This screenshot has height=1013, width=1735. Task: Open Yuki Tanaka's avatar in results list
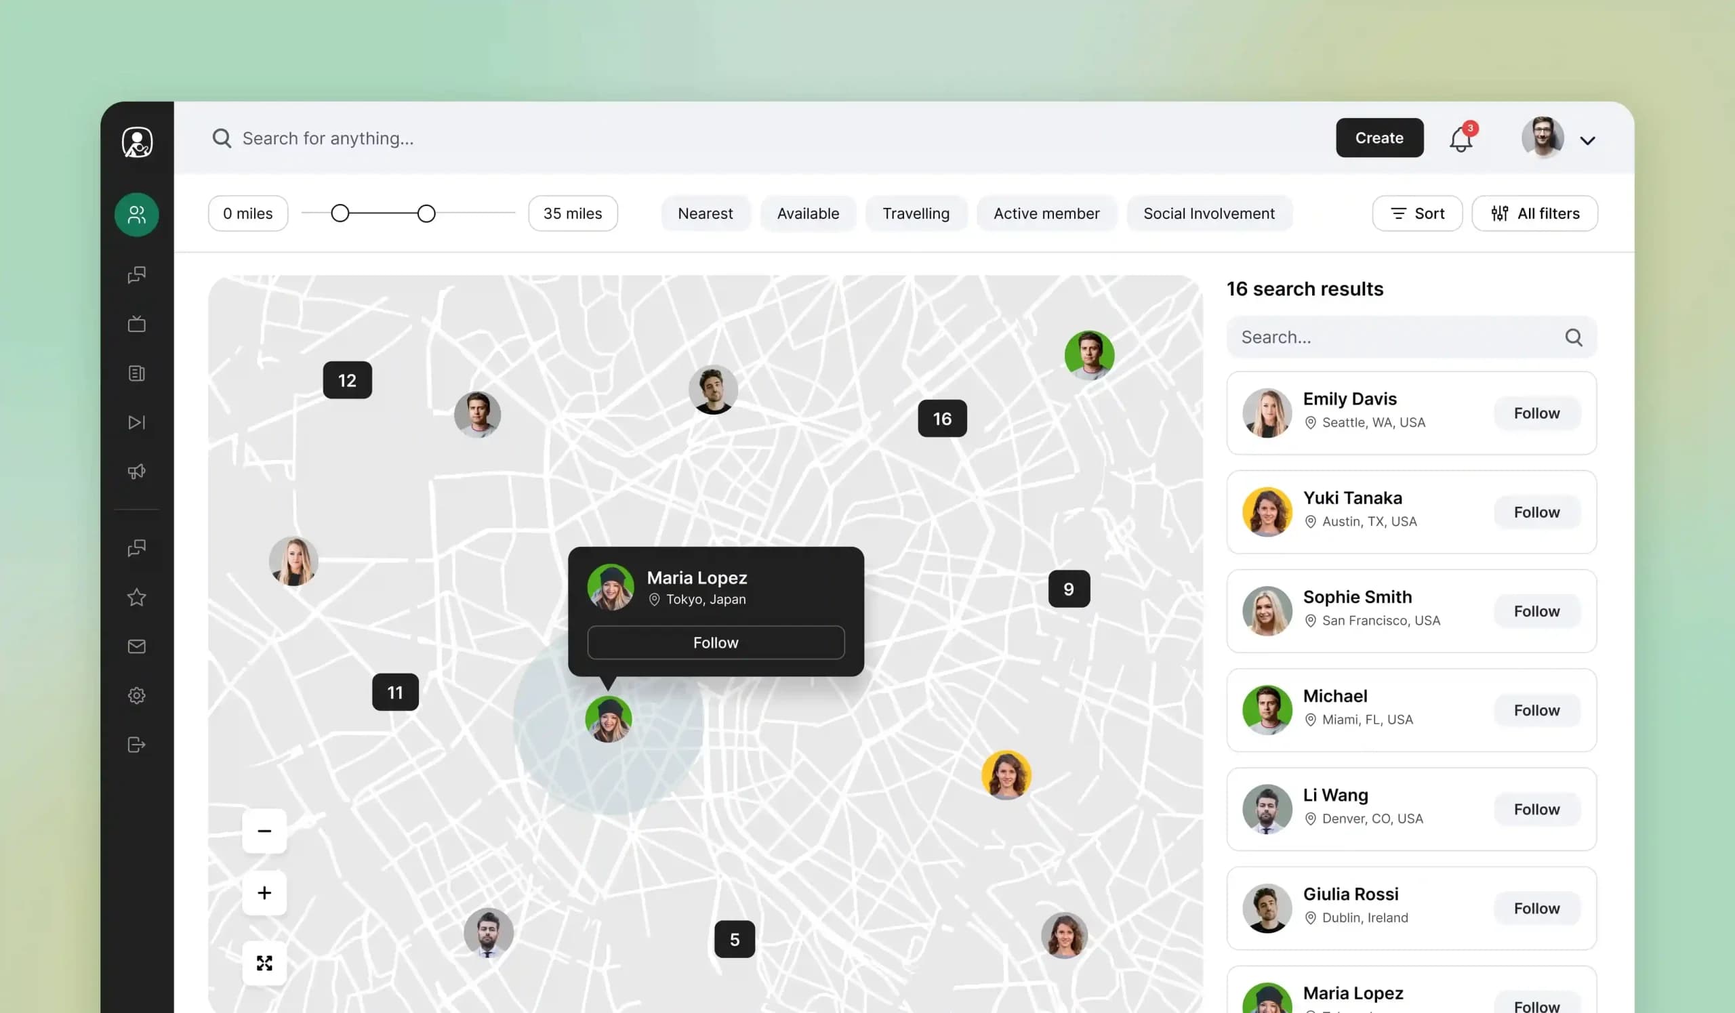click(x=1267, y=512)
